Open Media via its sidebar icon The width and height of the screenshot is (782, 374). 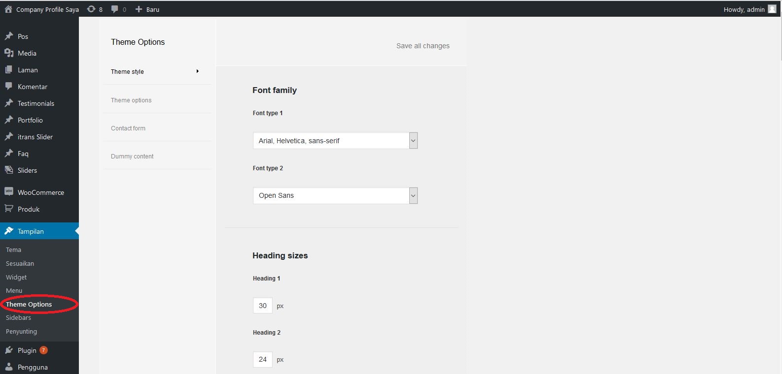pos(9,53)
